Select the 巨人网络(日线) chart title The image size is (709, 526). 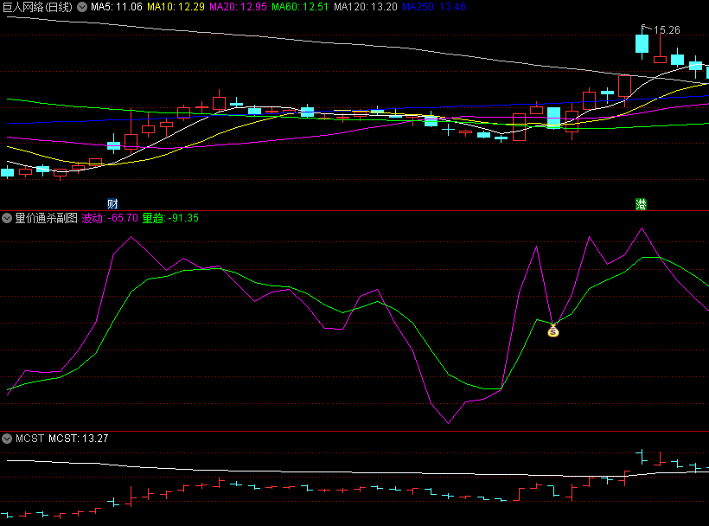tap(37, 7)
